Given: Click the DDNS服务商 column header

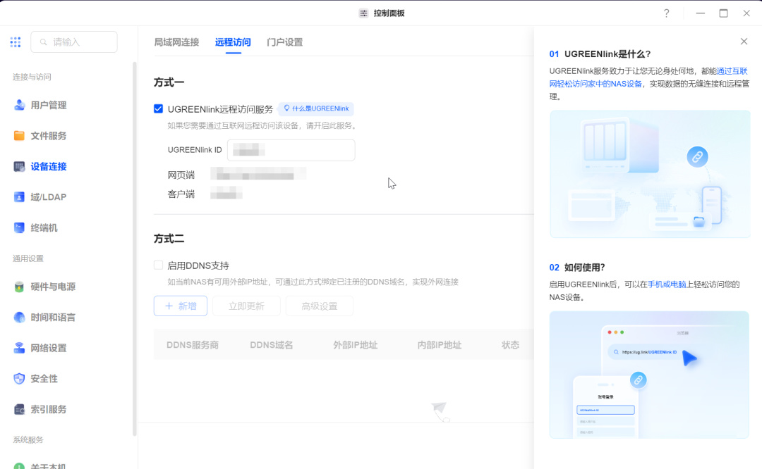Looking at the screenshot, I should (x=193, y=345).
